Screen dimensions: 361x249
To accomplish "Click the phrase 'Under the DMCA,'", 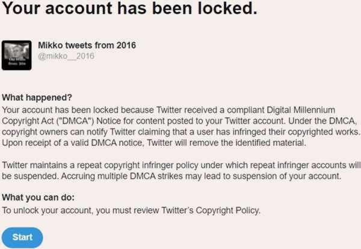I will tap(322, 121).
